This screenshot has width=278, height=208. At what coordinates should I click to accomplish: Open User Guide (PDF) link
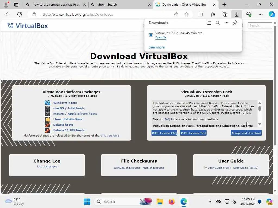click(x=219, y=168)
